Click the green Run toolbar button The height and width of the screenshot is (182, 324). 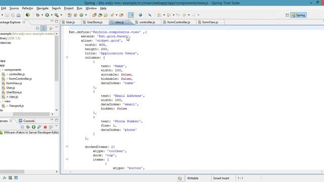[x=47, y=15]
